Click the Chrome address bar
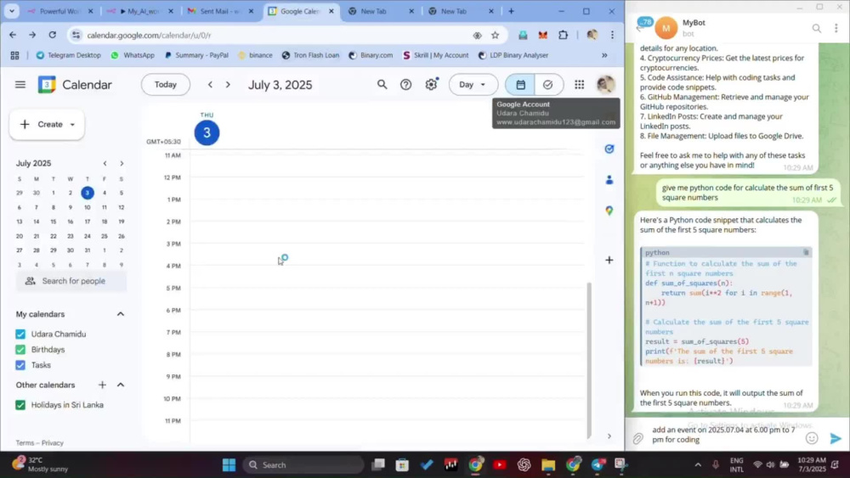The image size is (850, 478). pos(276,35)
